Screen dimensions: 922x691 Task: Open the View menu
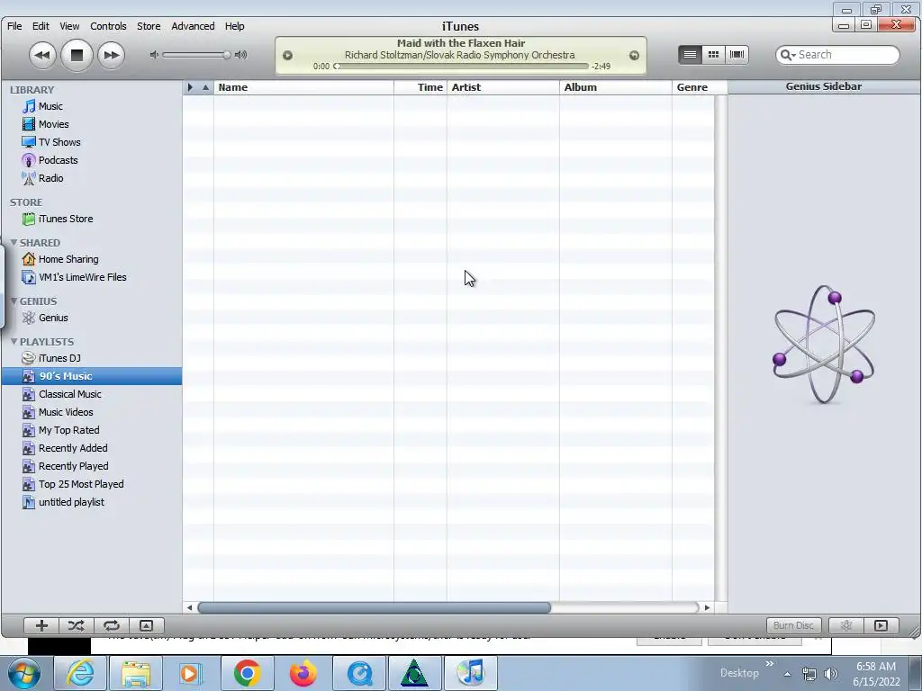click(x=69, y=26)
